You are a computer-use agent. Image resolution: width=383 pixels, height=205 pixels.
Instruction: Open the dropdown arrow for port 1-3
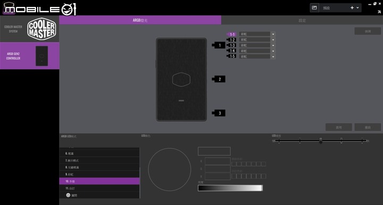273,45
